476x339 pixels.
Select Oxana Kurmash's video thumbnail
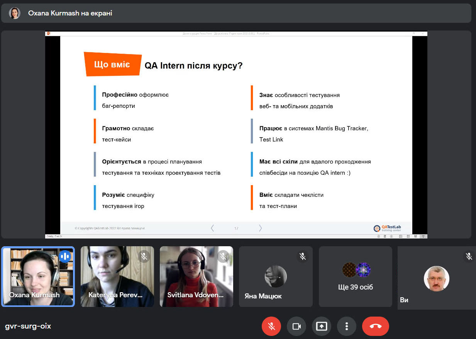tap(38, 277)
